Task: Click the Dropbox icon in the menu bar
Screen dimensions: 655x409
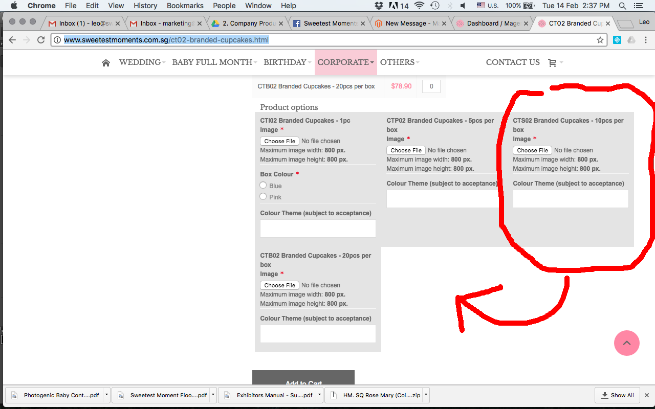Action: tap(378, 6)
